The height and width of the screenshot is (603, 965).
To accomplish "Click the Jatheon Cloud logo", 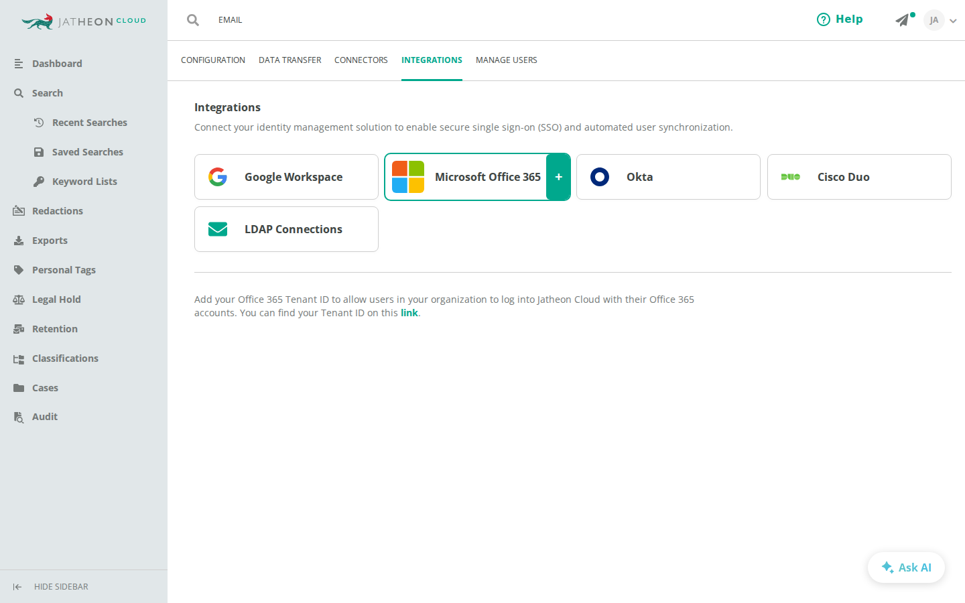I will click(84, 21).
